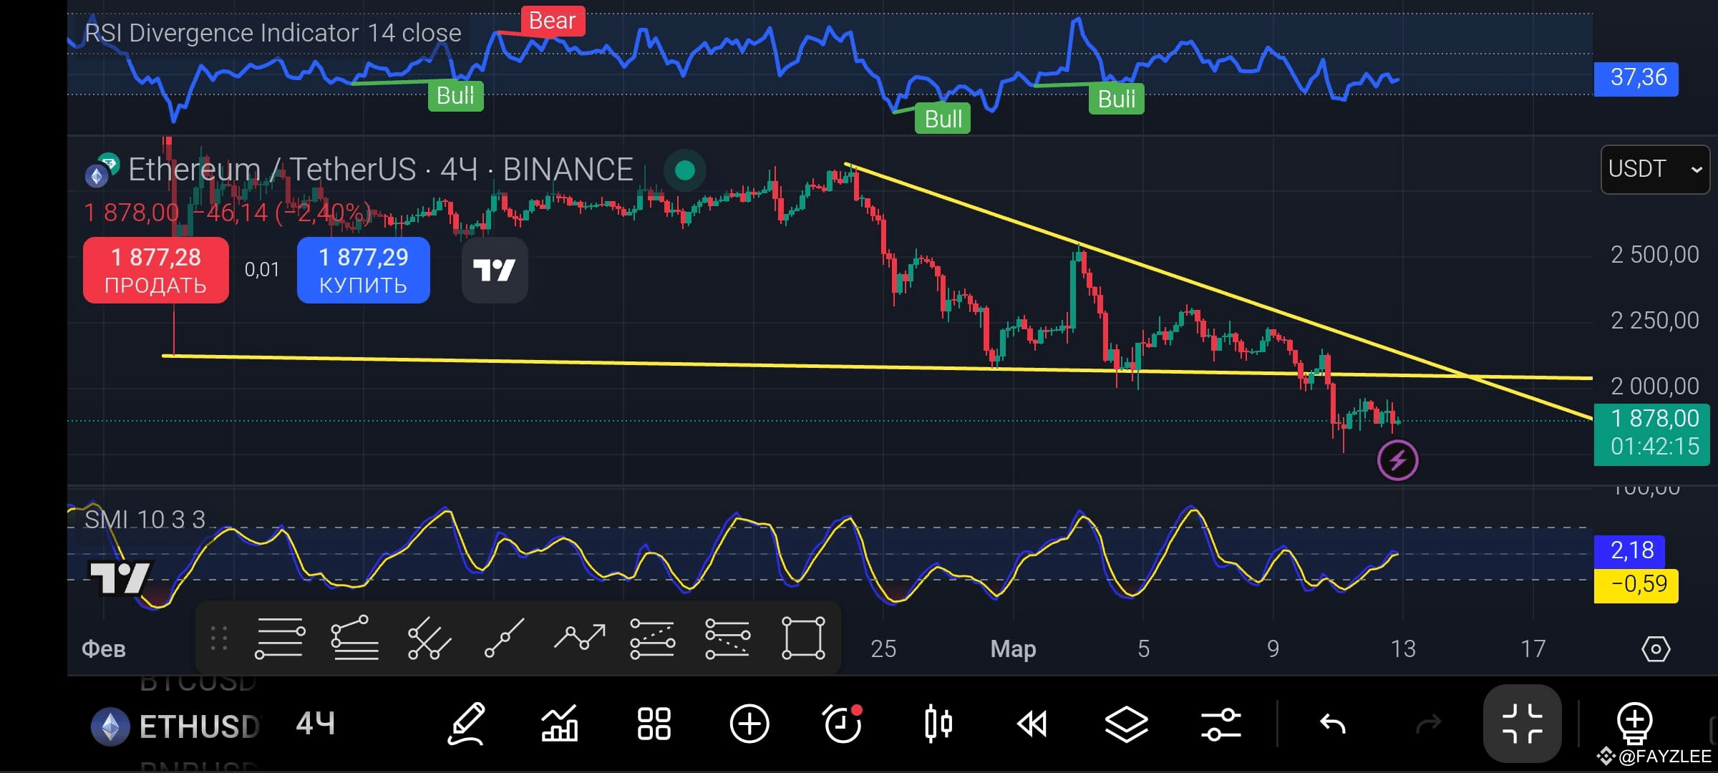The width and height of the screenshot is (1718, 773).
Task: Exit fullscreen mode using highlighted icon
Action: (x=1522, y=725)
